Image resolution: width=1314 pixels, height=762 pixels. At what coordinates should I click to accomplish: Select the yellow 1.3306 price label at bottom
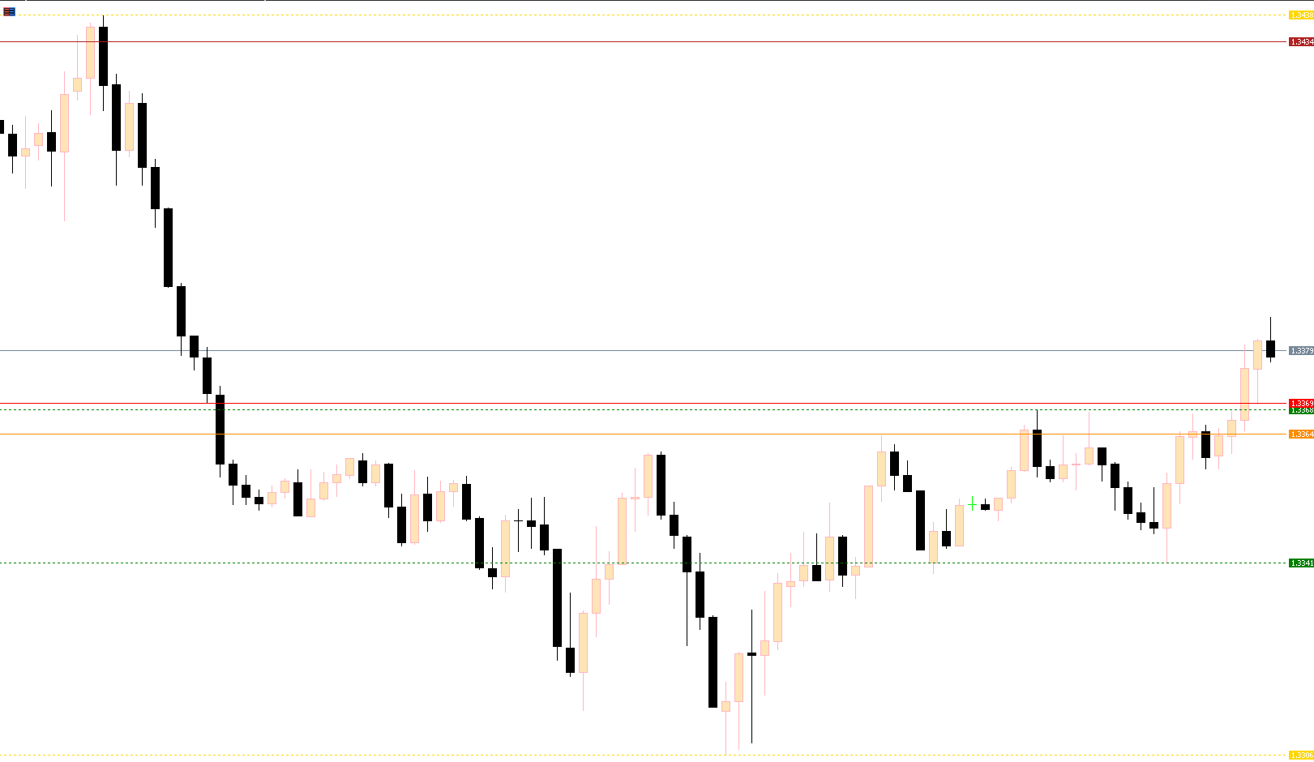1300,756
